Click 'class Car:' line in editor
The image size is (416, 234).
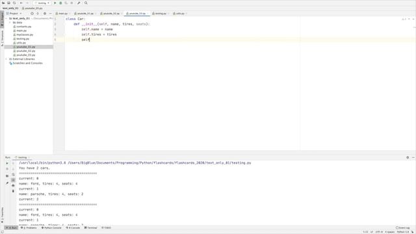click(x=75, y=19)
